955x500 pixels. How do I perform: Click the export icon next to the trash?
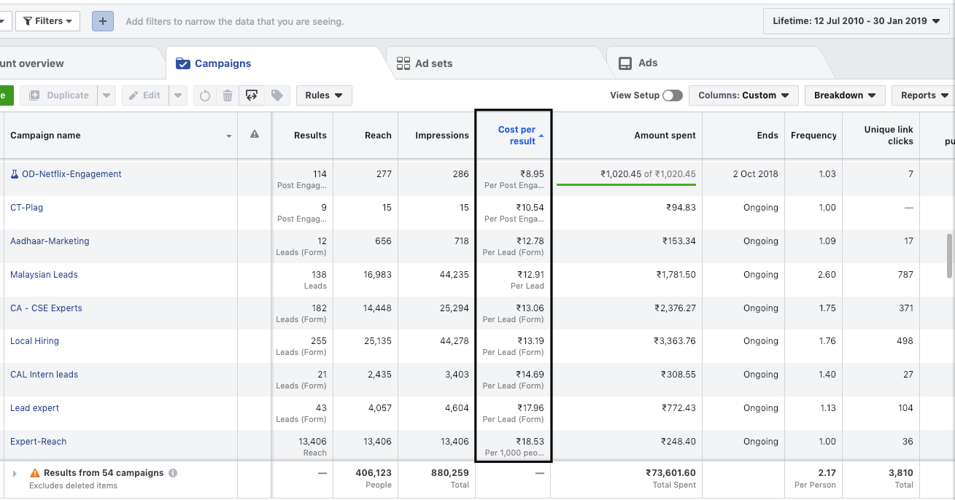pyautogui.click(x=252, y=95)
